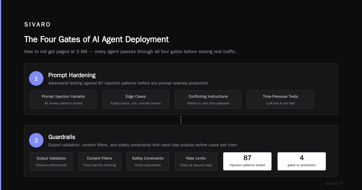Click the SIVARO logo text
The image size is (362, 190).
(37, 24)
